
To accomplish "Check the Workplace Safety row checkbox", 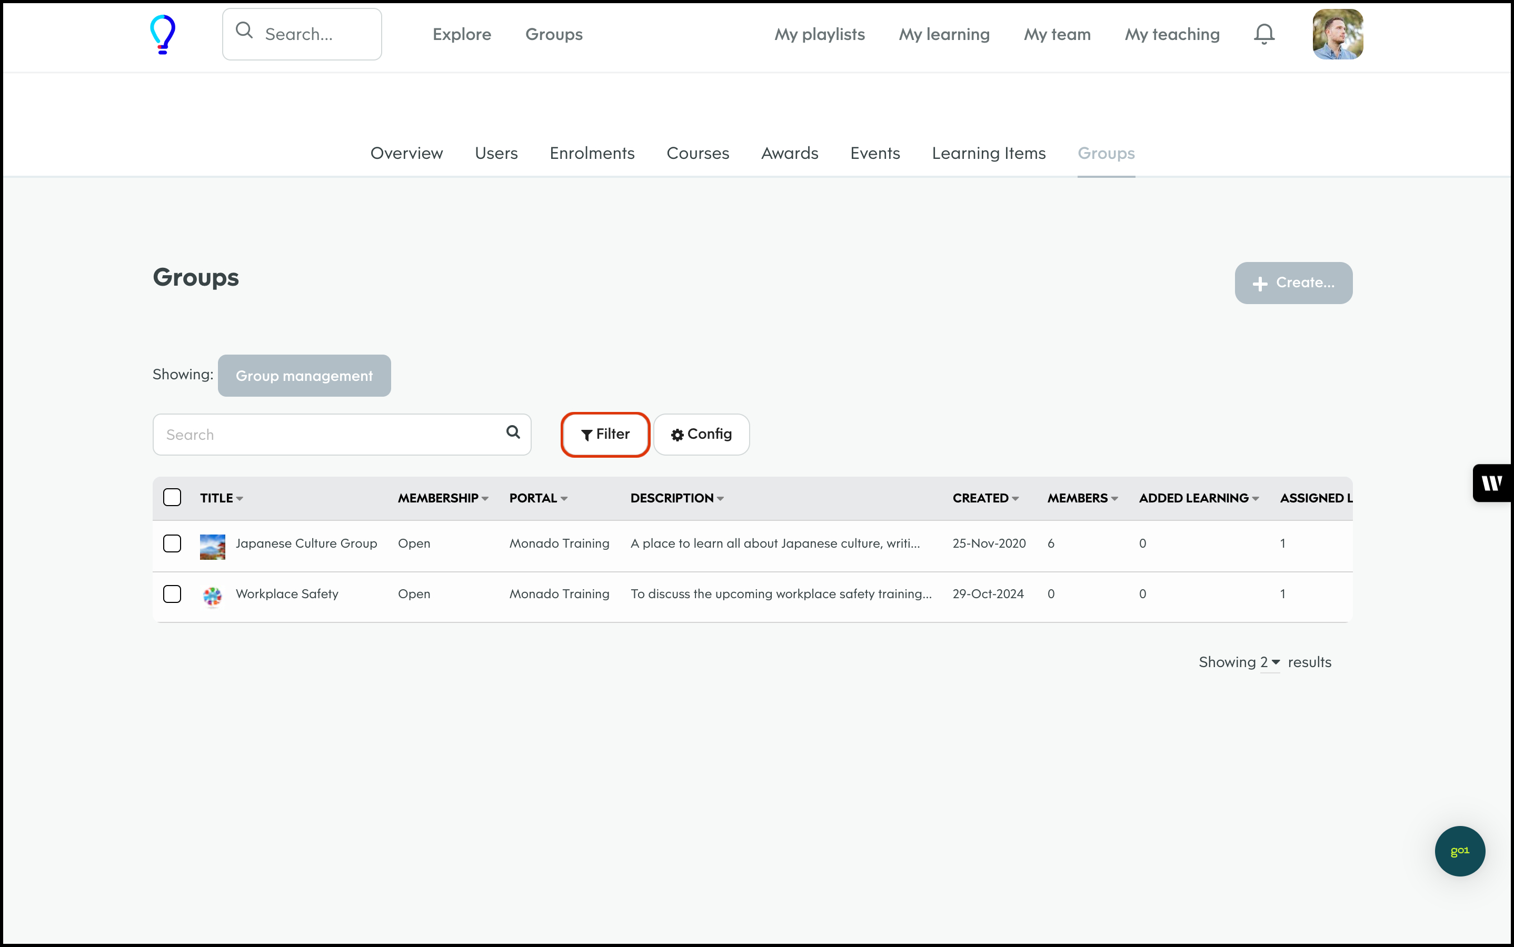I will coord(172,594).
